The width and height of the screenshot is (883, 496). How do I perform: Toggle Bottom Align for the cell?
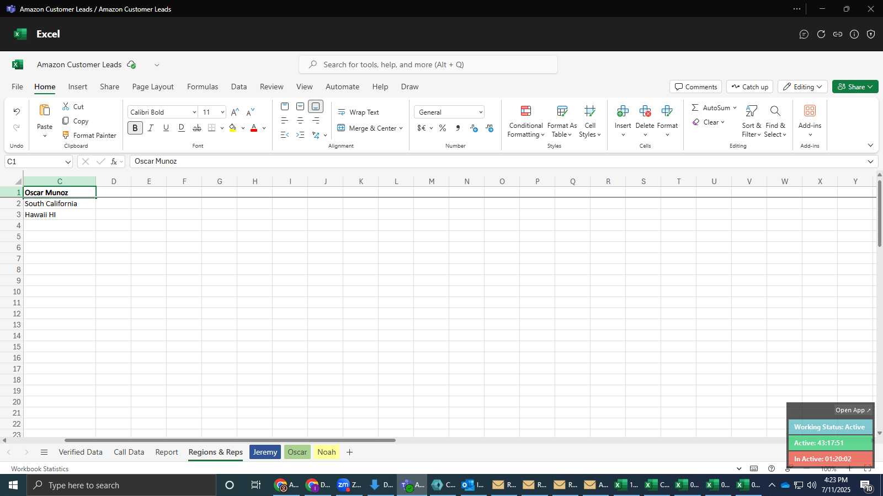(316, 106)
